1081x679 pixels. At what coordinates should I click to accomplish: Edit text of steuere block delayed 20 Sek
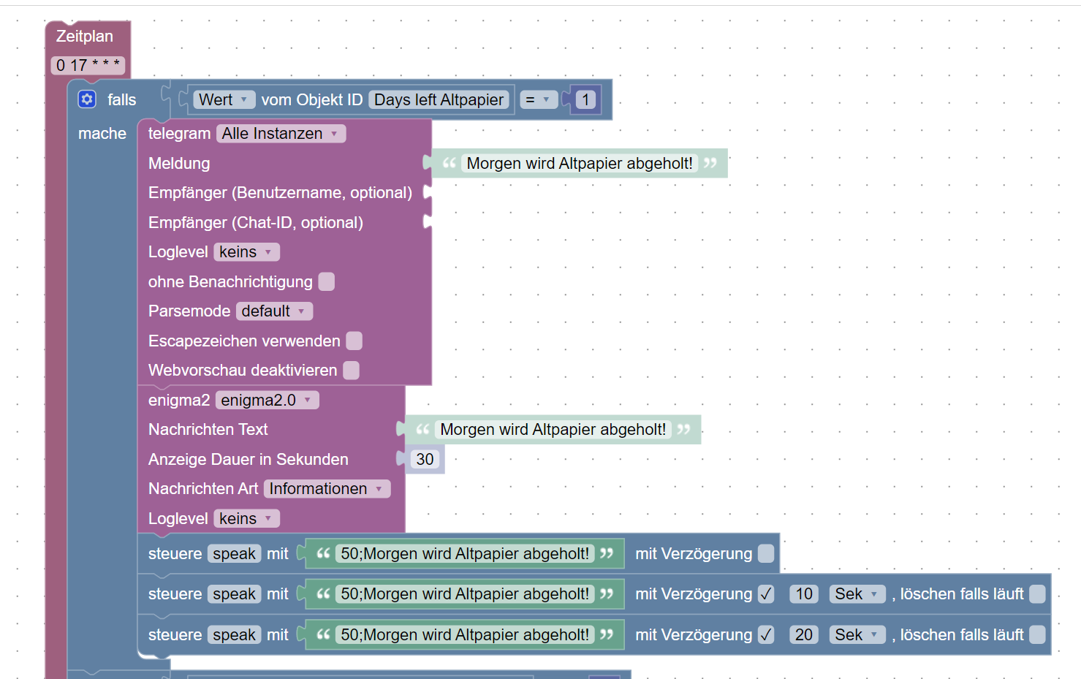(465, 635)
